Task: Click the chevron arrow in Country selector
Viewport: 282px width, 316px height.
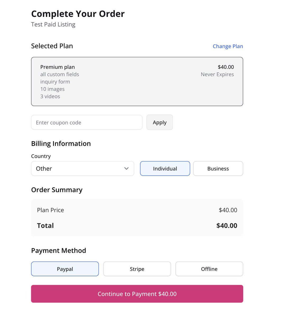Action: [126, 169]
